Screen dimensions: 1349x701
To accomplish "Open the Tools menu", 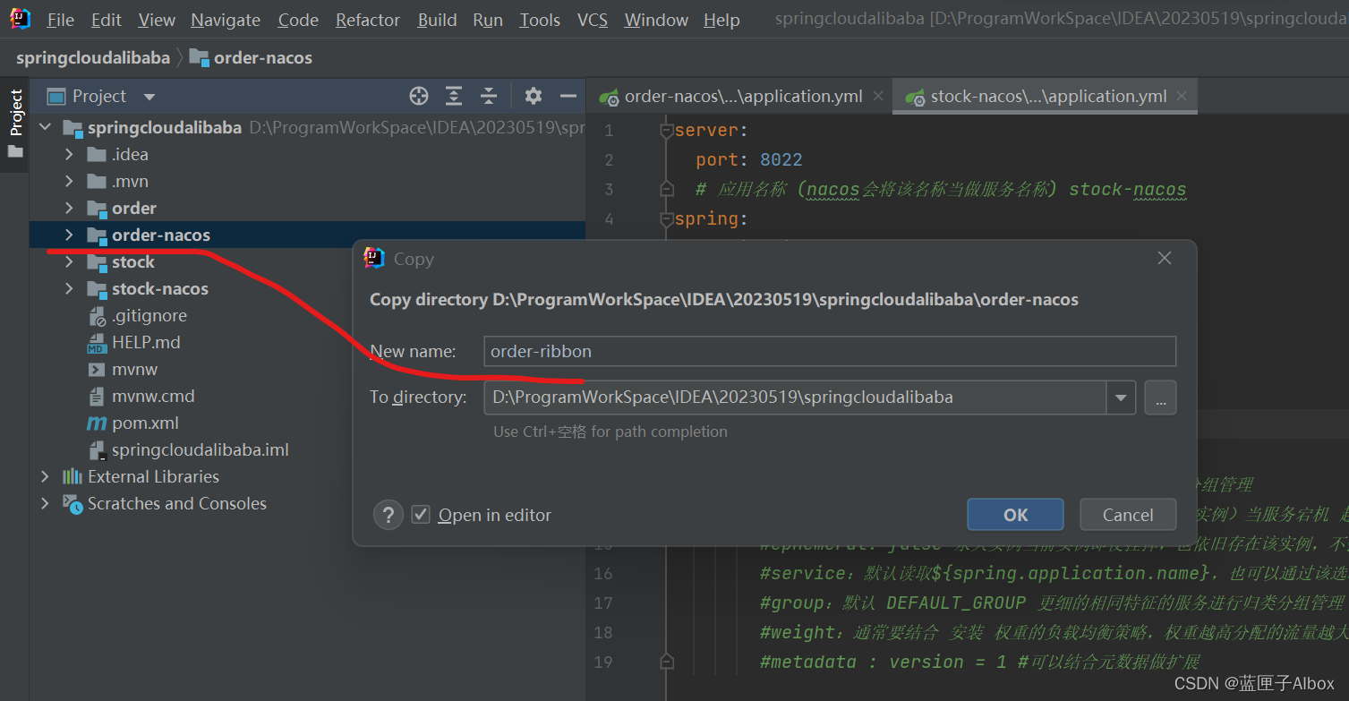I will pyautogui.click(x=540, y=20).
